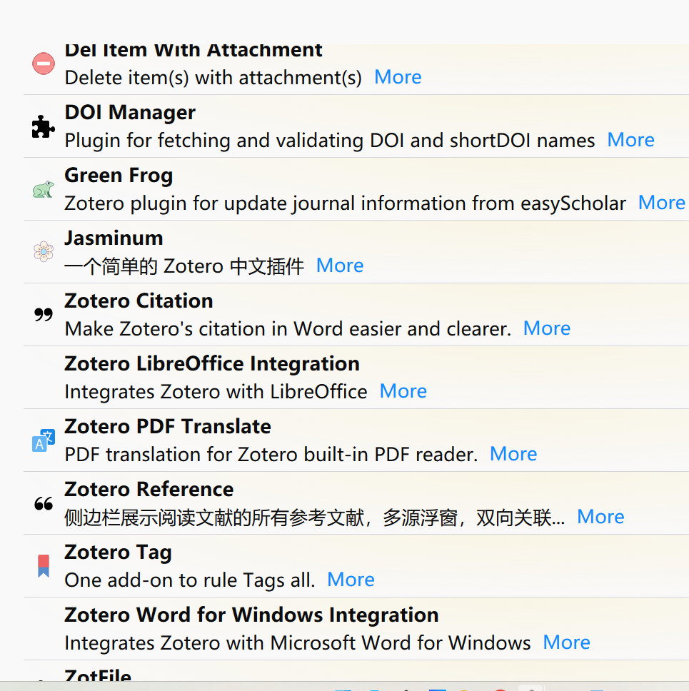Click the red bookmark icon for Zotero Tag
Image resolution: width=689 pixels, height=691 pixels.
(x=43, y=566)
